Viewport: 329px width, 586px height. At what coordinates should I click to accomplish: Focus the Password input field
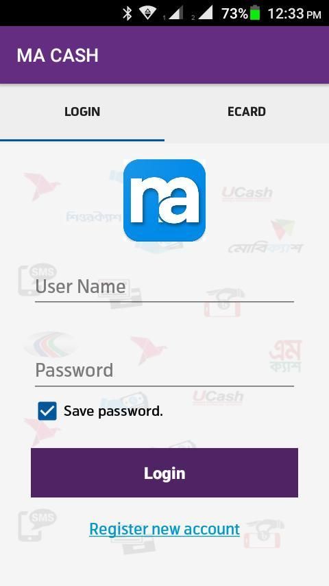164,371
